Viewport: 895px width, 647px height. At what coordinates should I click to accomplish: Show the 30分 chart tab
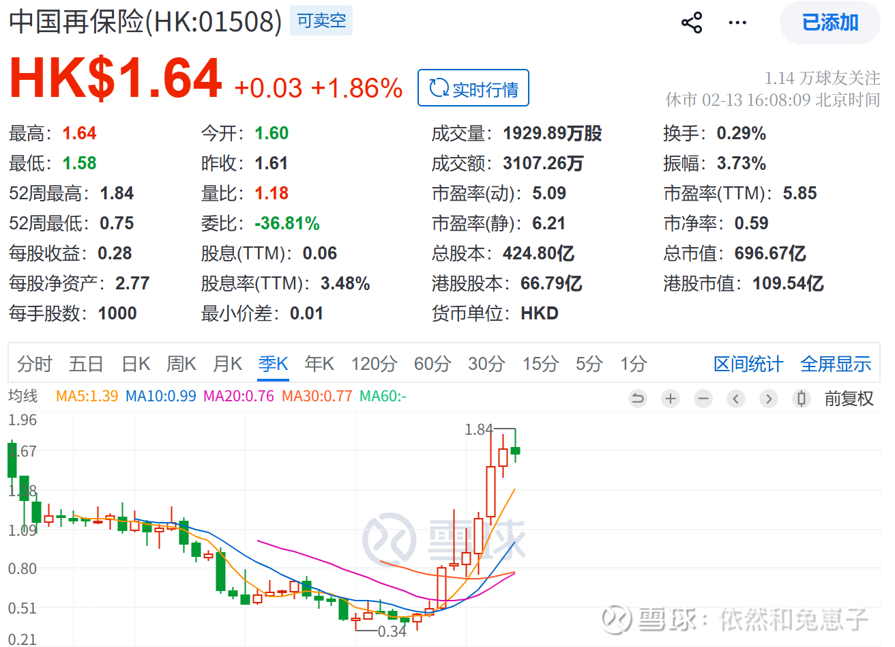pyautogui.click(x=486, y=364)
